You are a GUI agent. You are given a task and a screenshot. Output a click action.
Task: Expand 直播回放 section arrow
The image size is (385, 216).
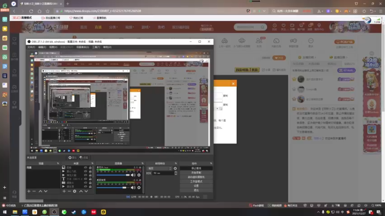pyautogui.click(x=346, y=57)
